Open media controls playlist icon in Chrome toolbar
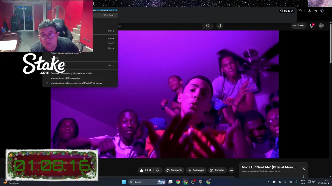Viewport: 332px width, 186px height. point(316,11)
